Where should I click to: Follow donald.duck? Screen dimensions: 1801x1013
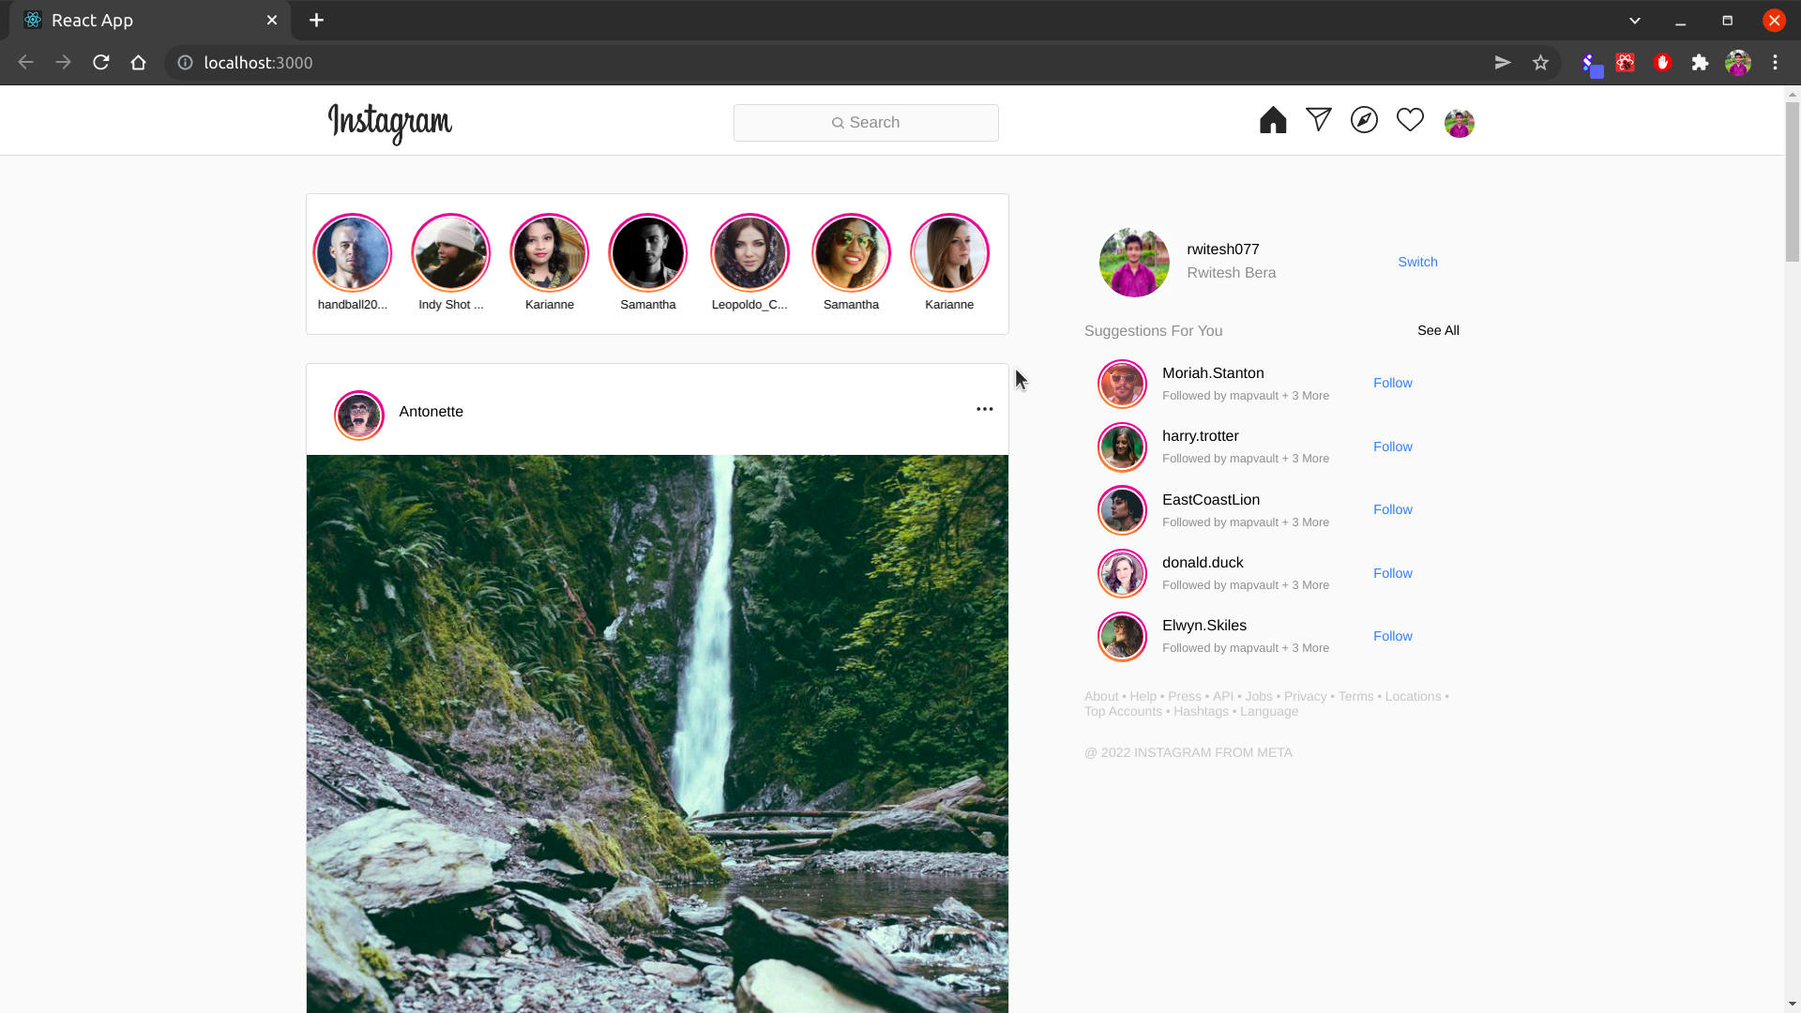(x=1392, y=573)
